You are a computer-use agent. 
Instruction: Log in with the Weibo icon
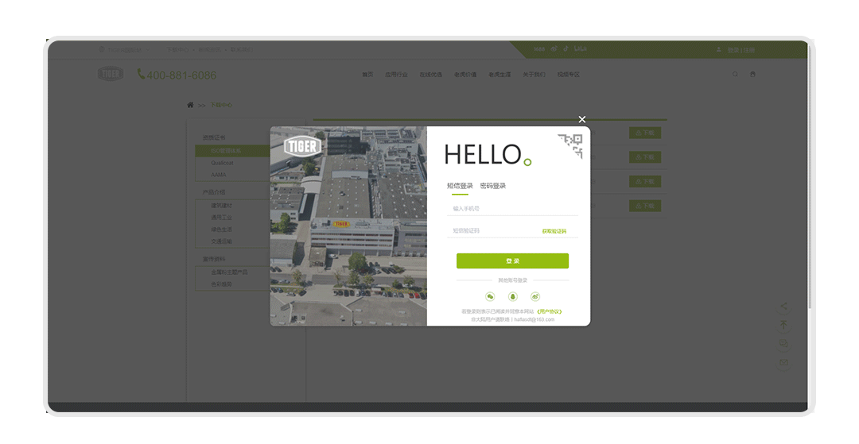click(535, 296)
